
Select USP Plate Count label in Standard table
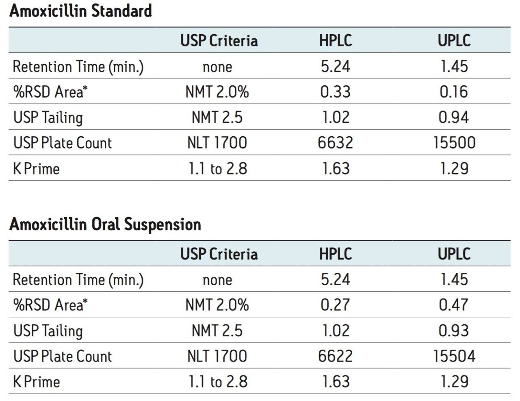tap(62, 143)
